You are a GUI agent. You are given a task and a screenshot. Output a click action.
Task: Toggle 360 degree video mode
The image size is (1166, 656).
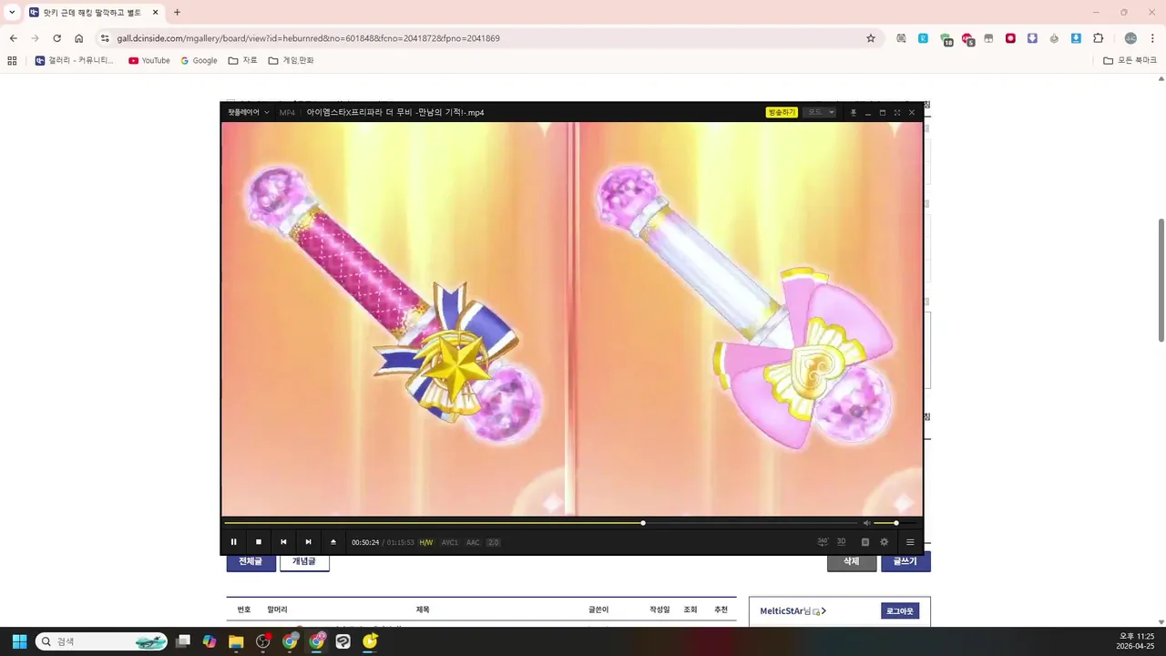823,541
